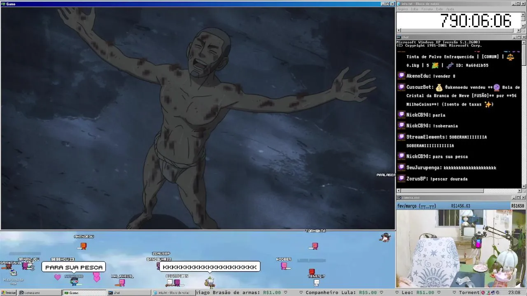
Task: Click the flying pirate character at top right
Action: point(385,237)
